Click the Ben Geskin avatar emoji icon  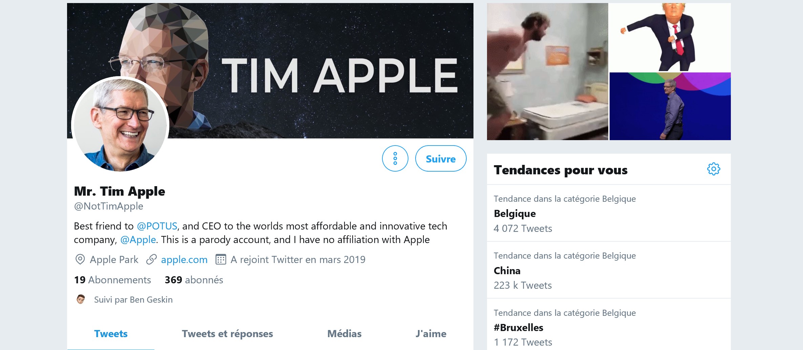(81, 299)
